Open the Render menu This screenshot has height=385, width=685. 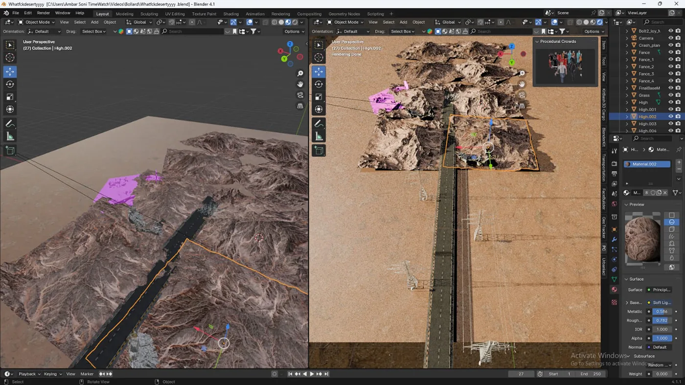coord(44,13)
